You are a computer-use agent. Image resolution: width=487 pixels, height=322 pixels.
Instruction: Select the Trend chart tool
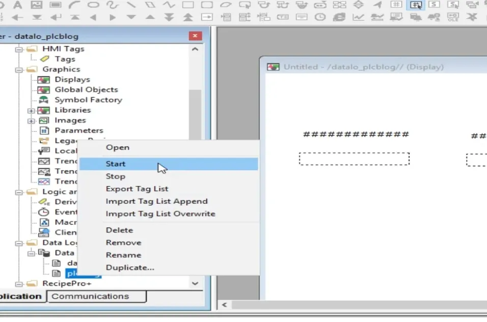pyautogui.click(x=358, y=17)
